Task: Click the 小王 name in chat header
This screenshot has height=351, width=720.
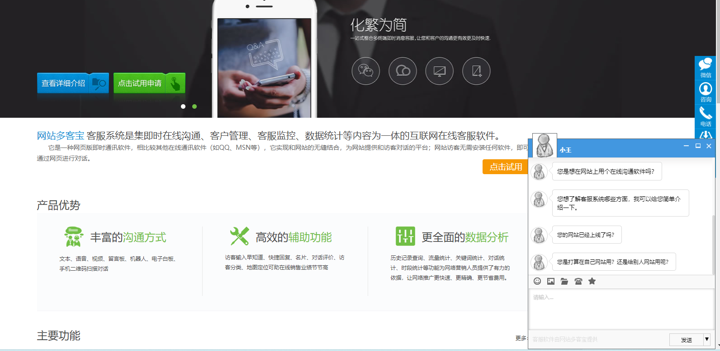Action: (565, 150)
